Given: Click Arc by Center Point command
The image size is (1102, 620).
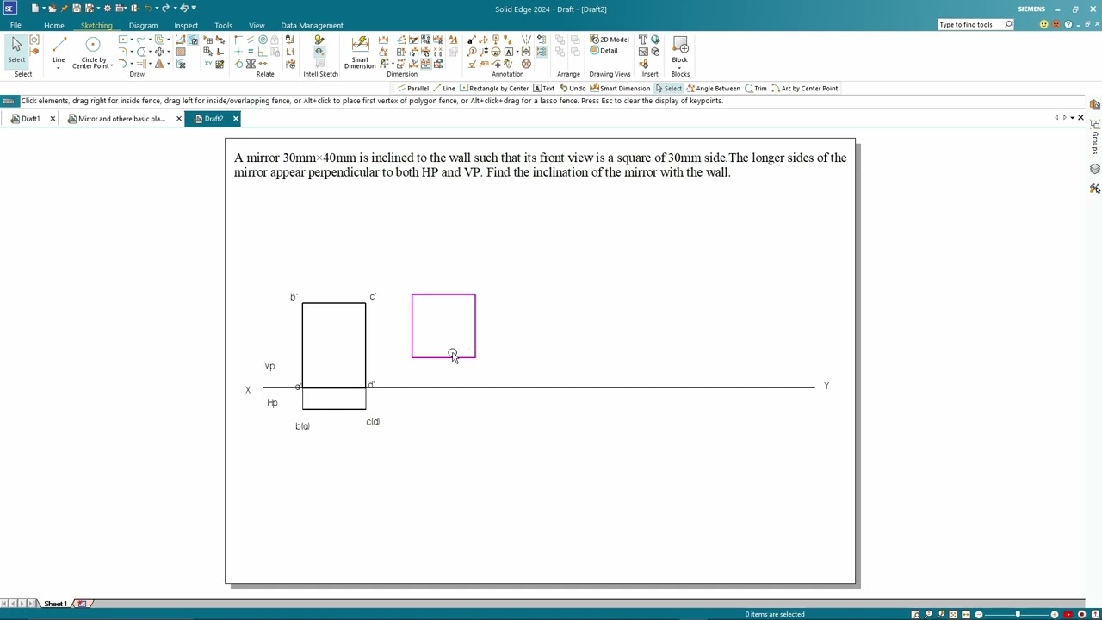Looking at the screenshot, I should [805, 88].
